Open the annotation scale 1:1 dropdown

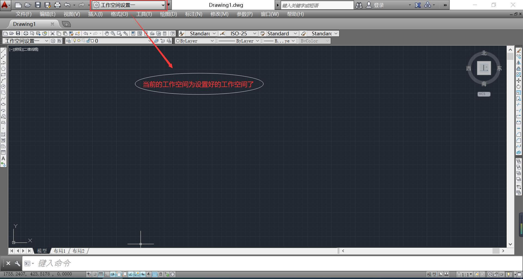click(x=465, y=274)
